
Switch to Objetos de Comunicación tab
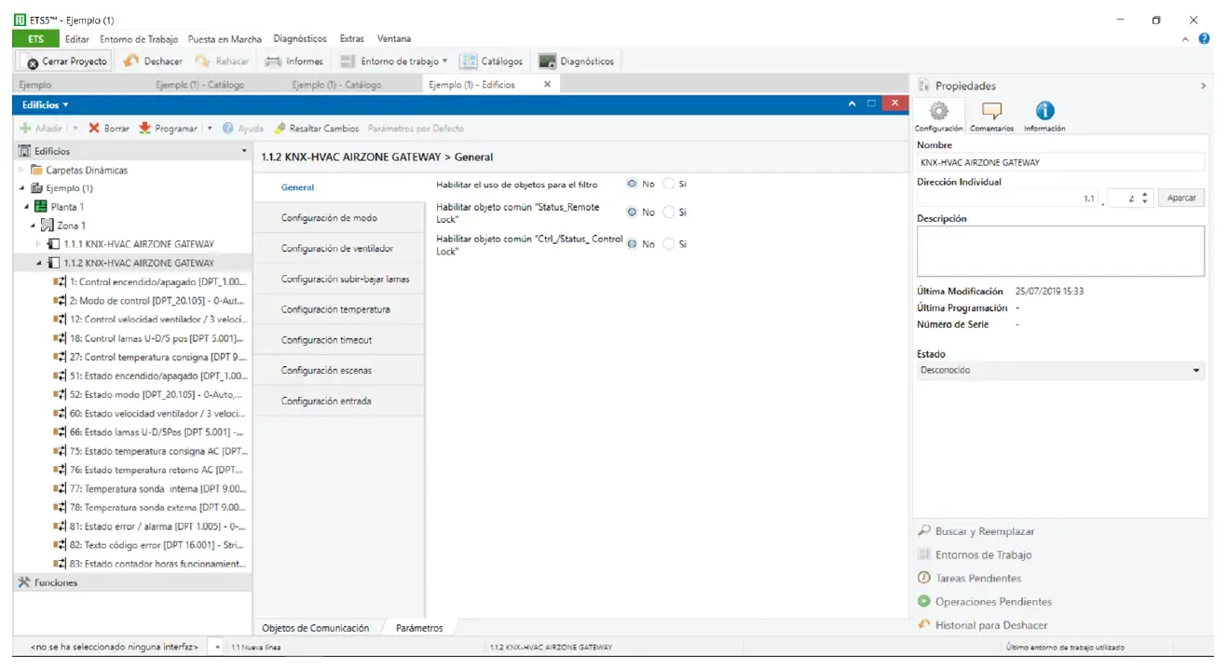(x=315, y=628)
